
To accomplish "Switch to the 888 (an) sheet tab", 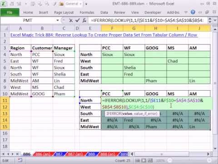I will [108, 154].
